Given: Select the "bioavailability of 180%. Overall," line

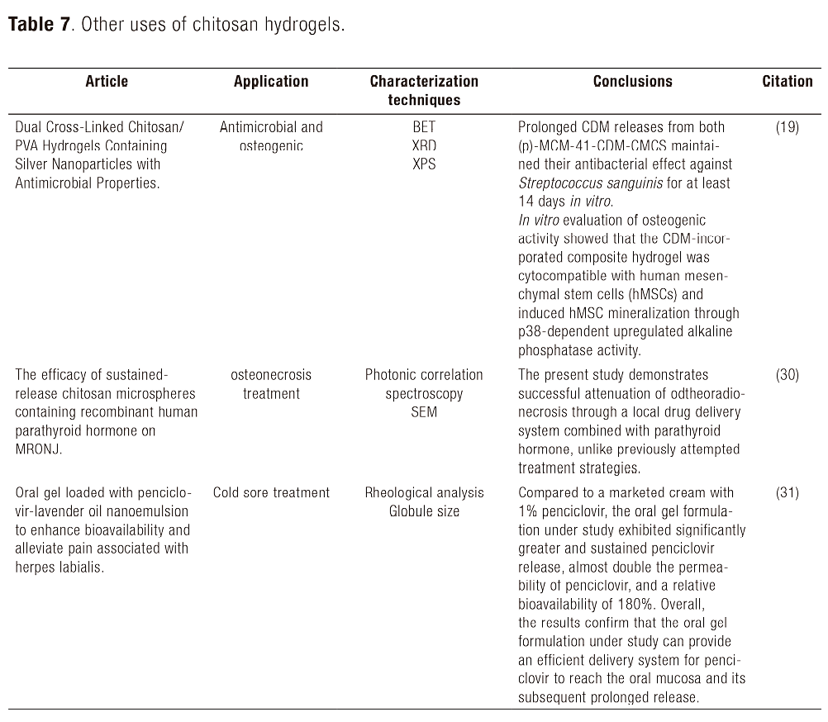Looking at the screenshot, I should 611,605.
